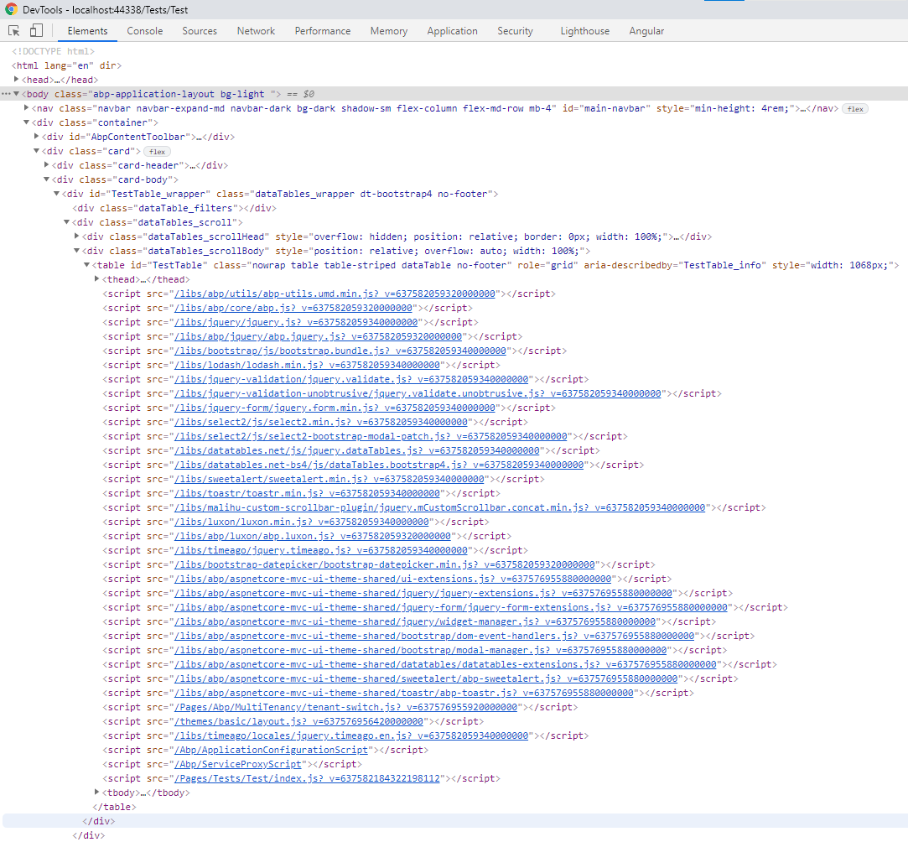Open the abp-utils.umd.min.js script link
Image resolution: width=908 pixels, height=842 pixels.
click(335, 294)
